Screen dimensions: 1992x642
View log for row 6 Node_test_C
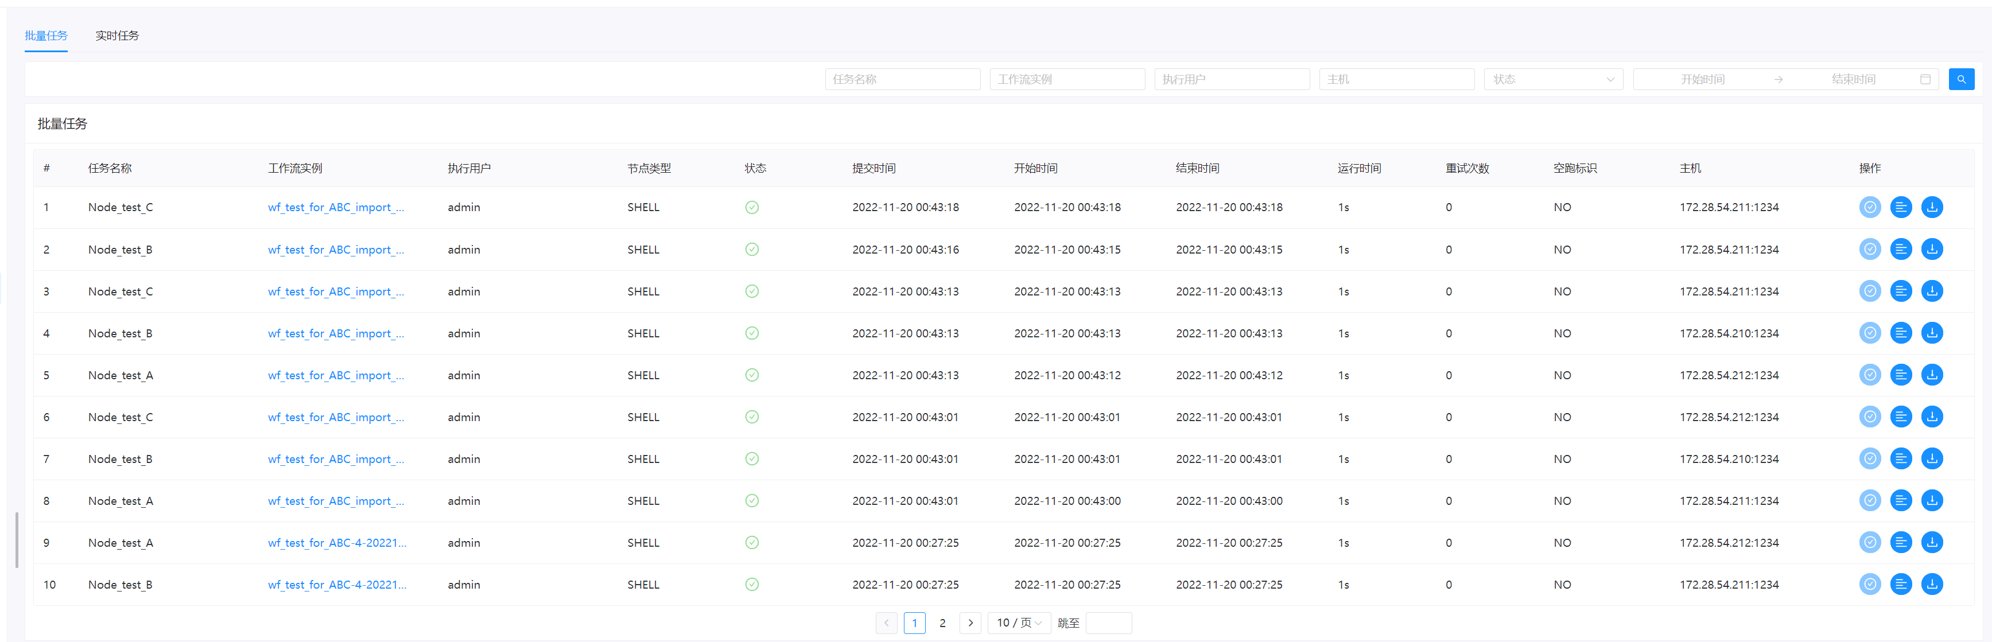coord(1901,417)
